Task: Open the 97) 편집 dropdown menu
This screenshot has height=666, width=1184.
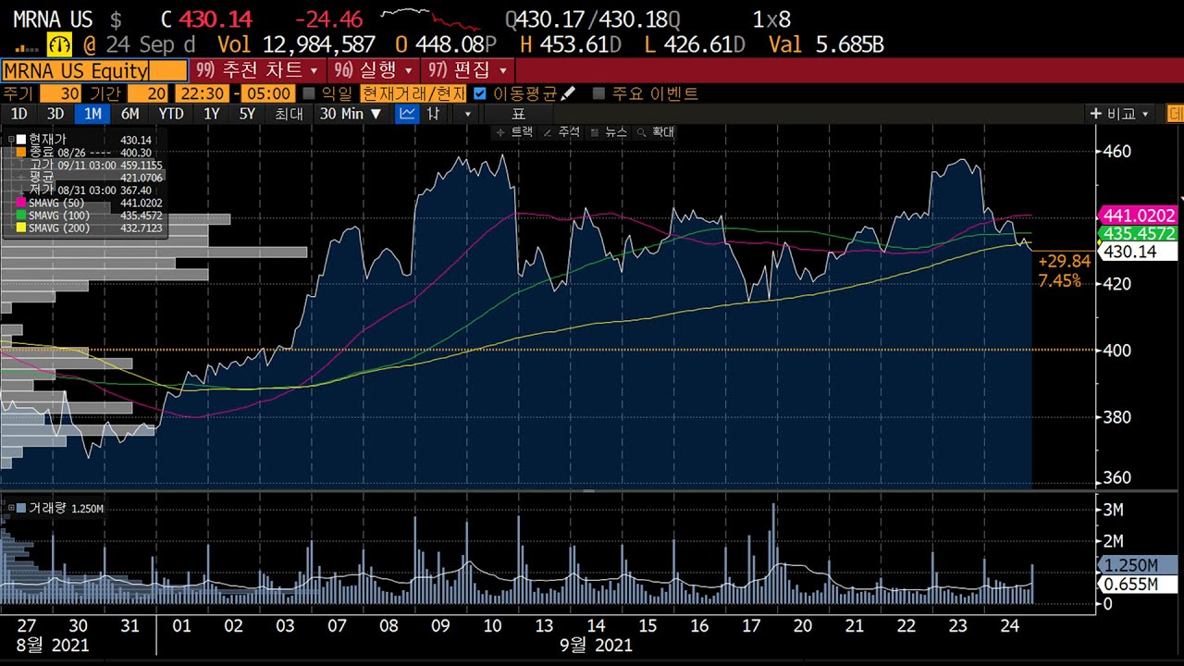Action: (468, 70)
